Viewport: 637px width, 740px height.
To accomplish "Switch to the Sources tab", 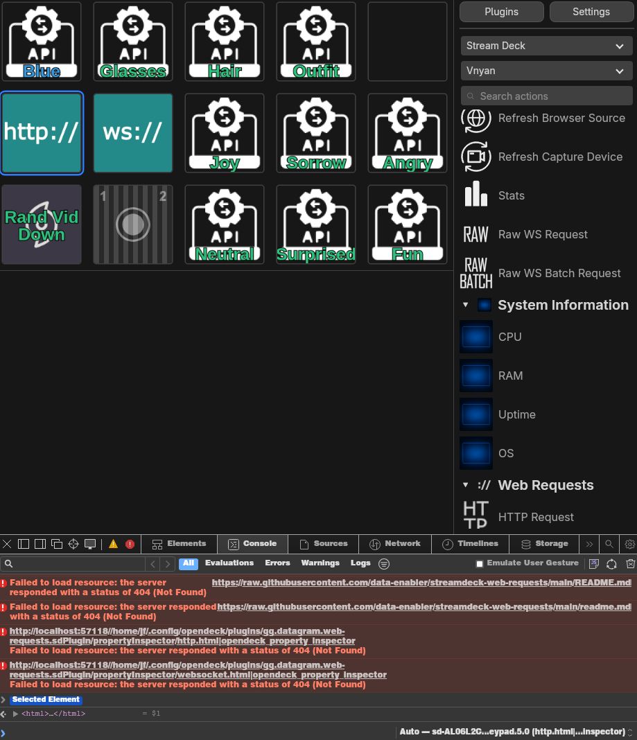I will (324, 544).
